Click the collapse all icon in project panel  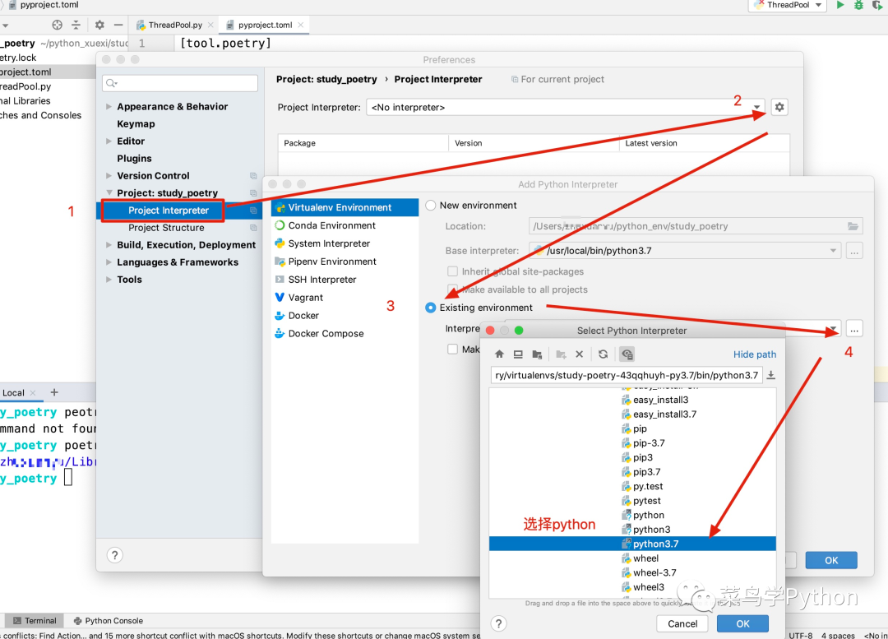(x=76, y=25)
